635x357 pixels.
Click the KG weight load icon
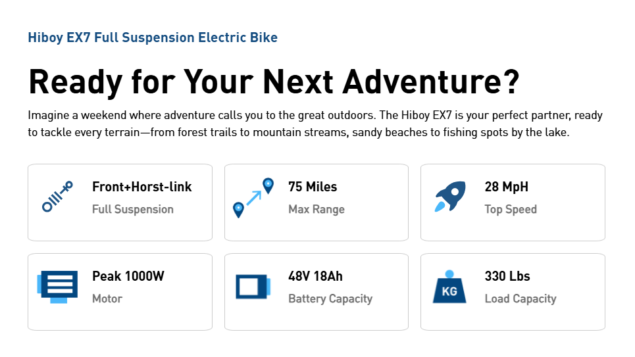[x=449, y=287]
